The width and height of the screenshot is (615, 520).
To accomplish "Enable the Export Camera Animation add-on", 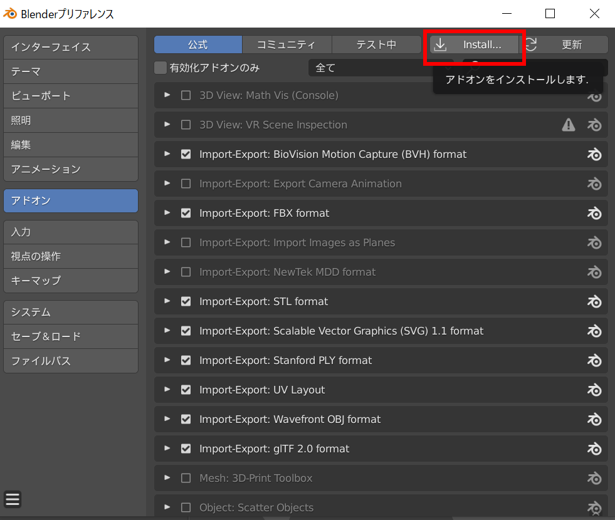I will pyautogui.click(x=186, y=184).
